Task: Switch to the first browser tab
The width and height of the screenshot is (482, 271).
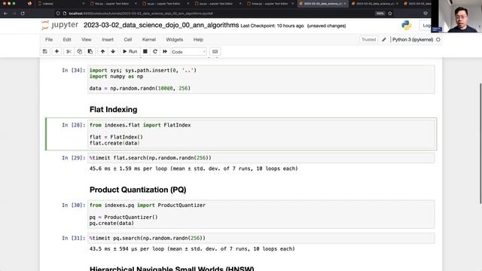Action: coord(60,4)
